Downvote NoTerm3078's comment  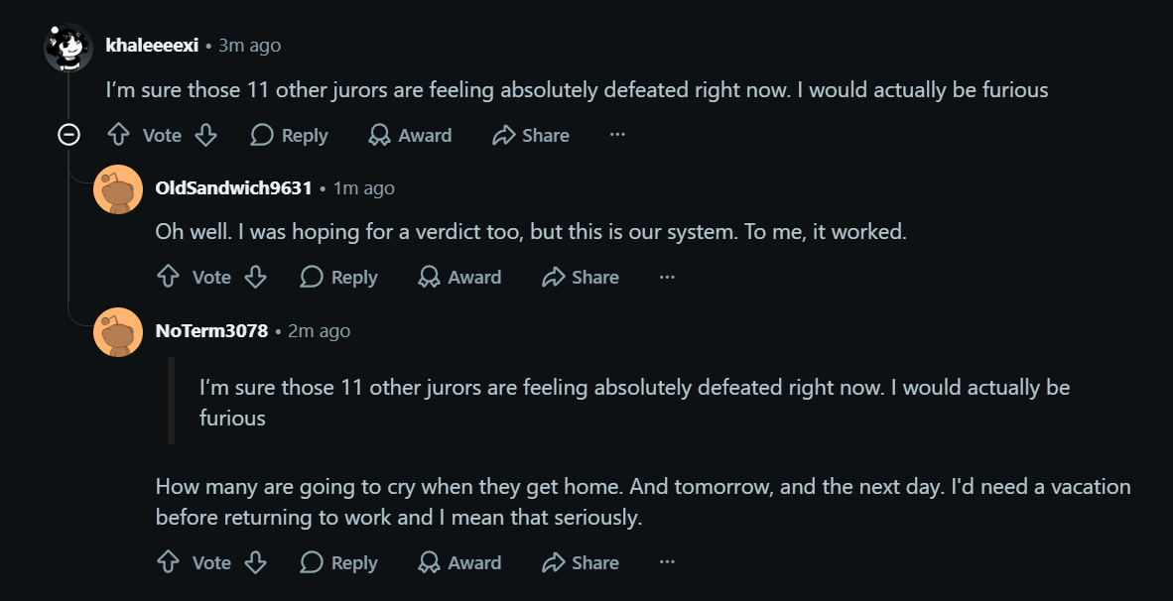(x=255, y=563)
